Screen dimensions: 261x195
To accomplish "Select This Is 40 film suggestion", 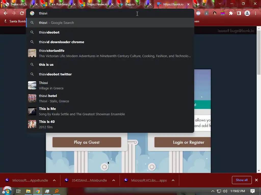I will click(110, 124).
